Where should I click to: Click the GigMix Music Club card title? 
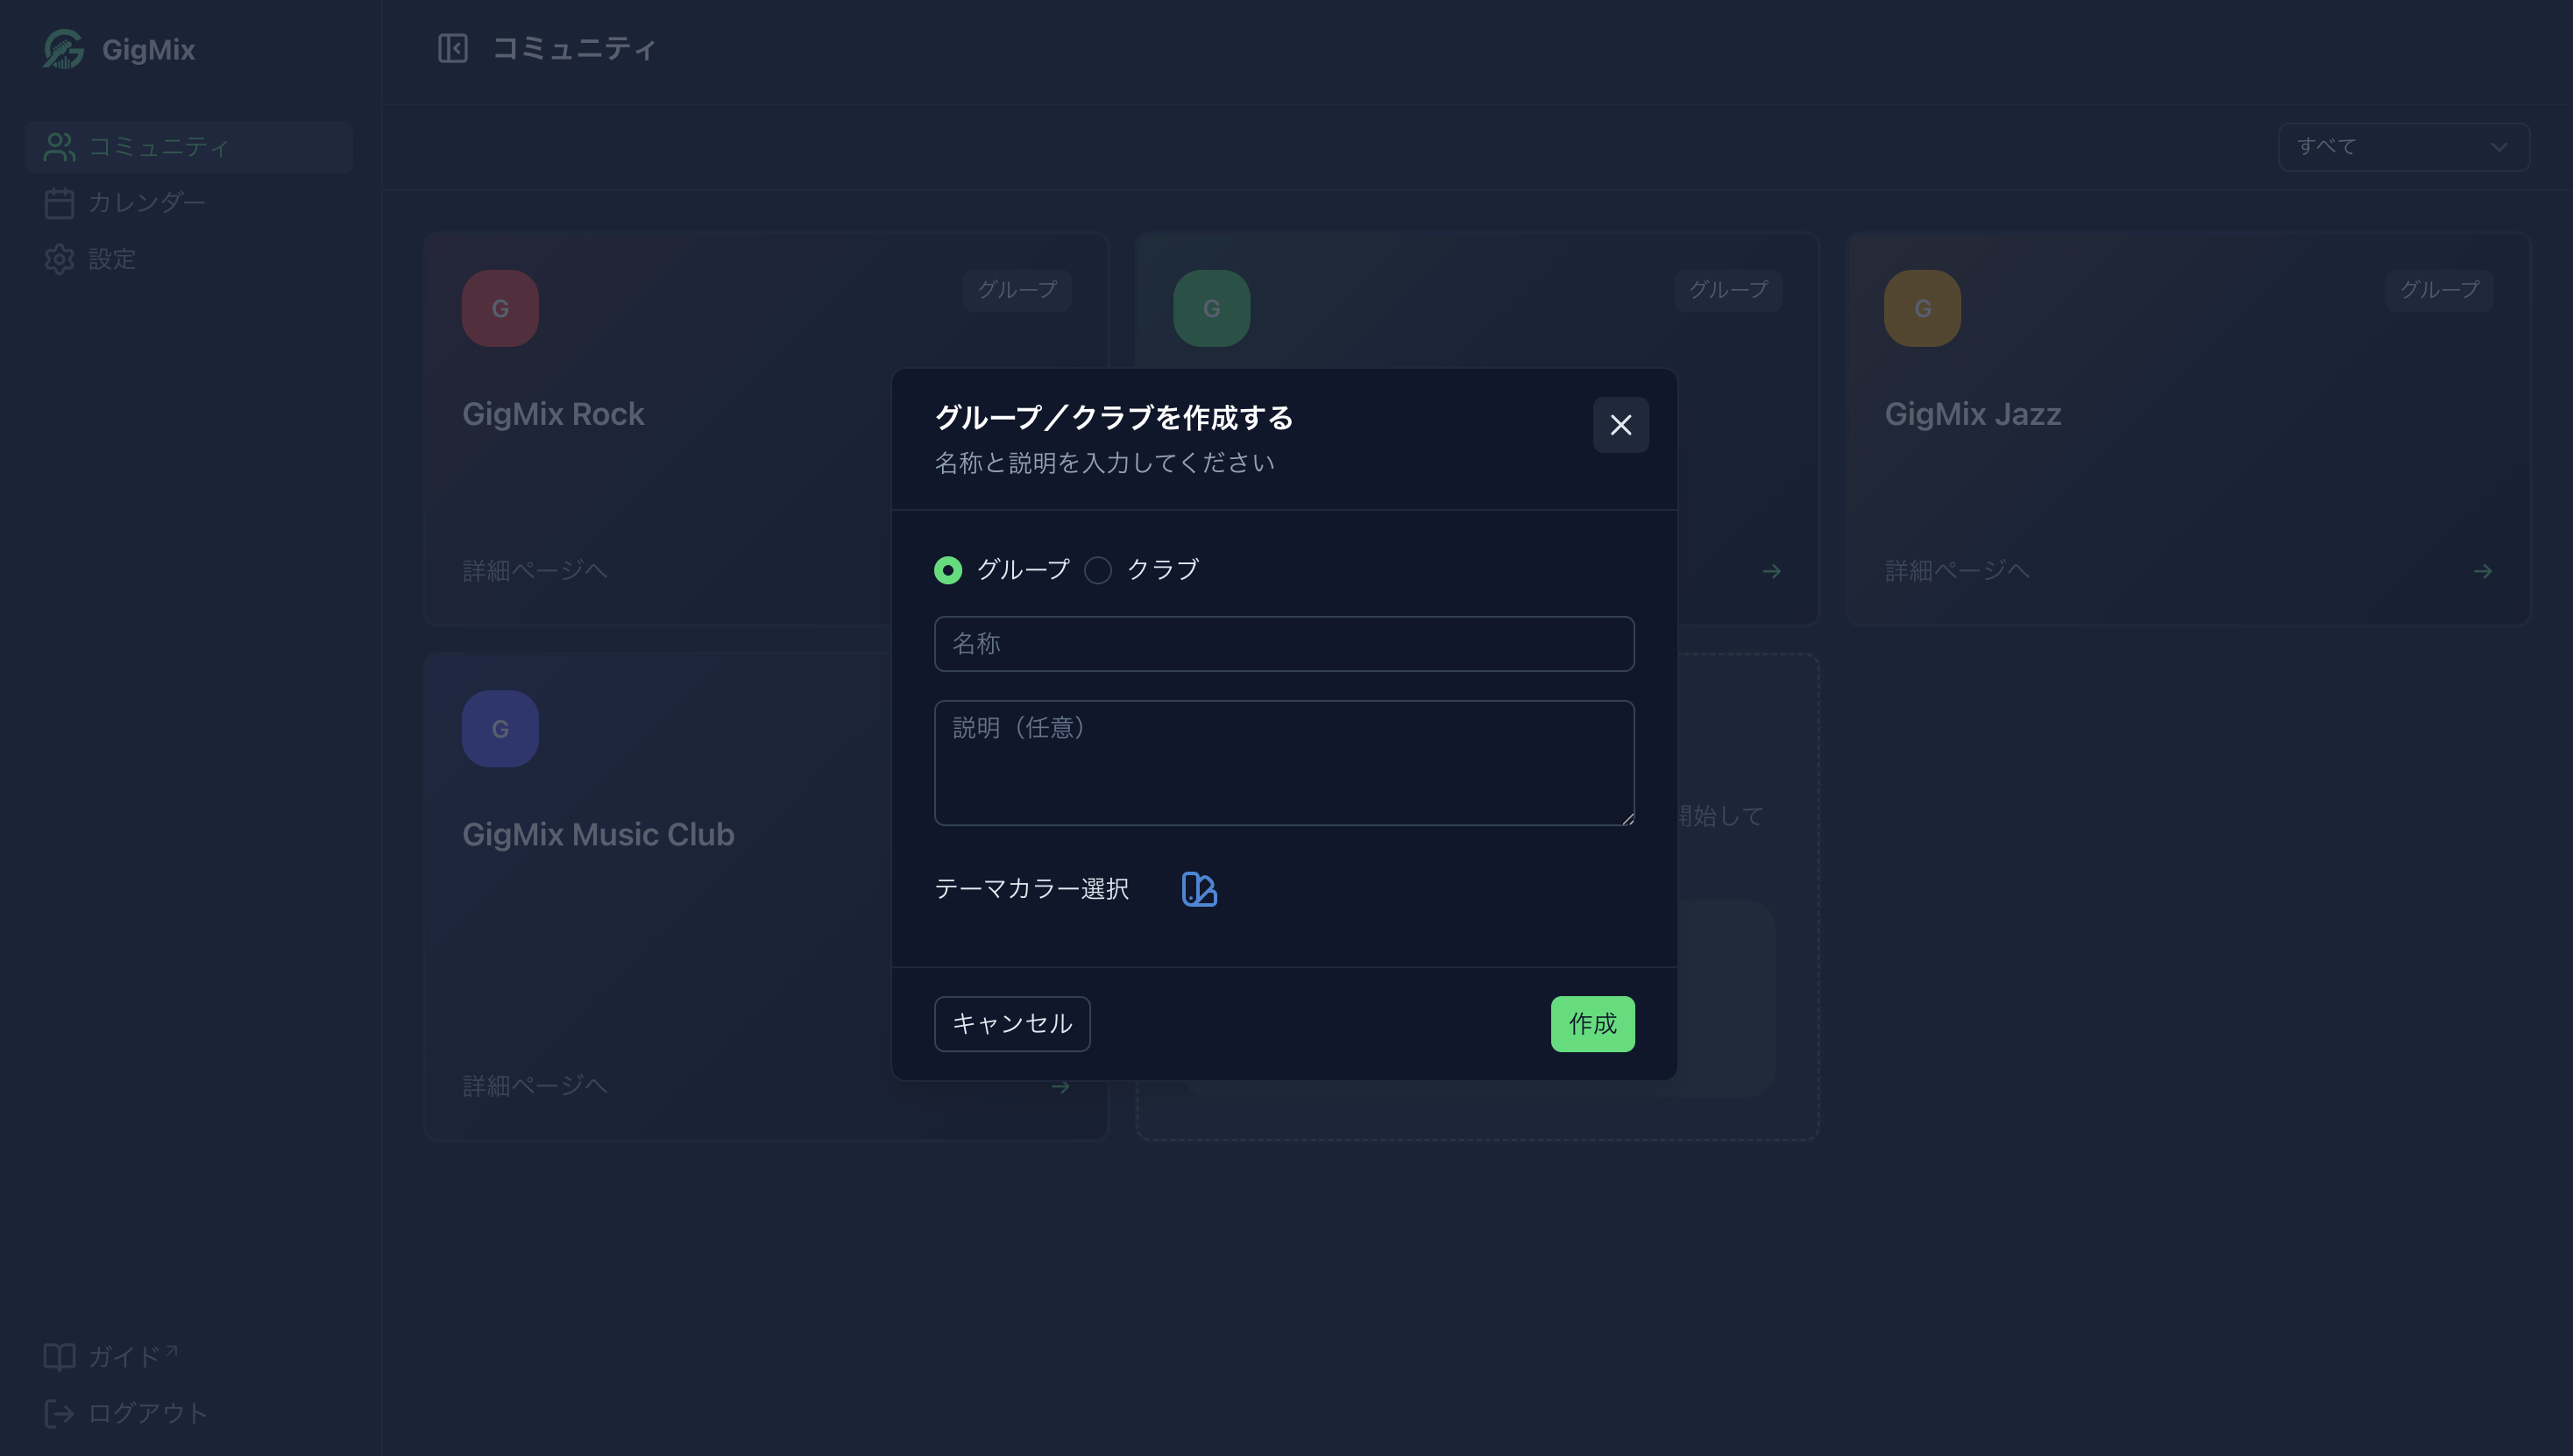click(599, 835)
